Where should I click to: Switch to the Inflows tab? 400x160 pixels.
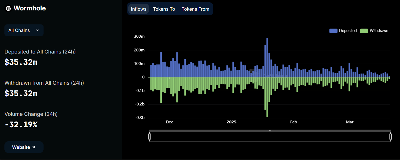click(x=139, y=9)
